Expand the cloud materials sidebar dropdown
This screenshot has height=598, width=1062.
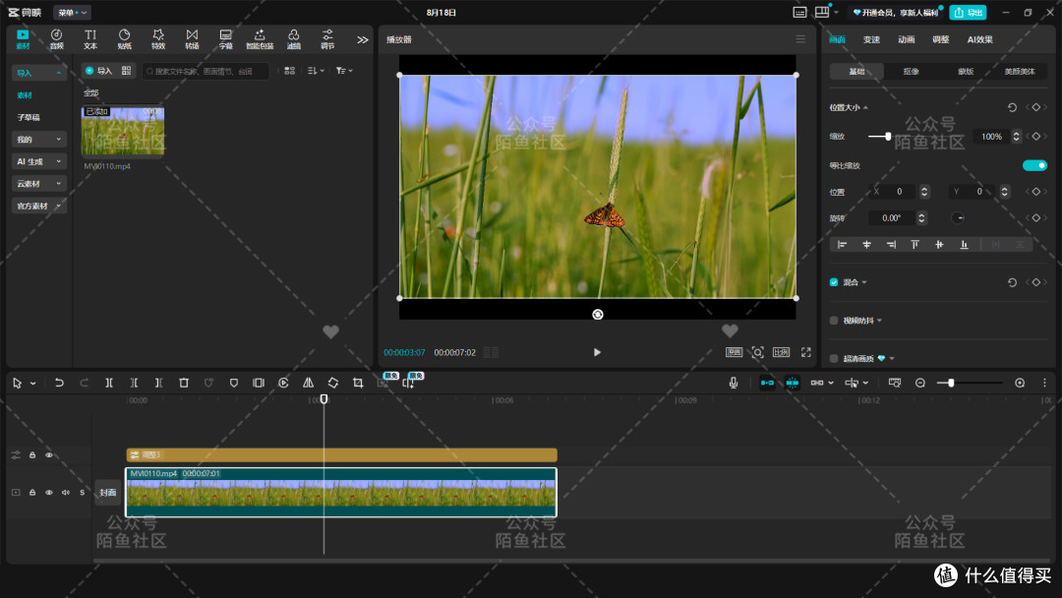point(38,184)
